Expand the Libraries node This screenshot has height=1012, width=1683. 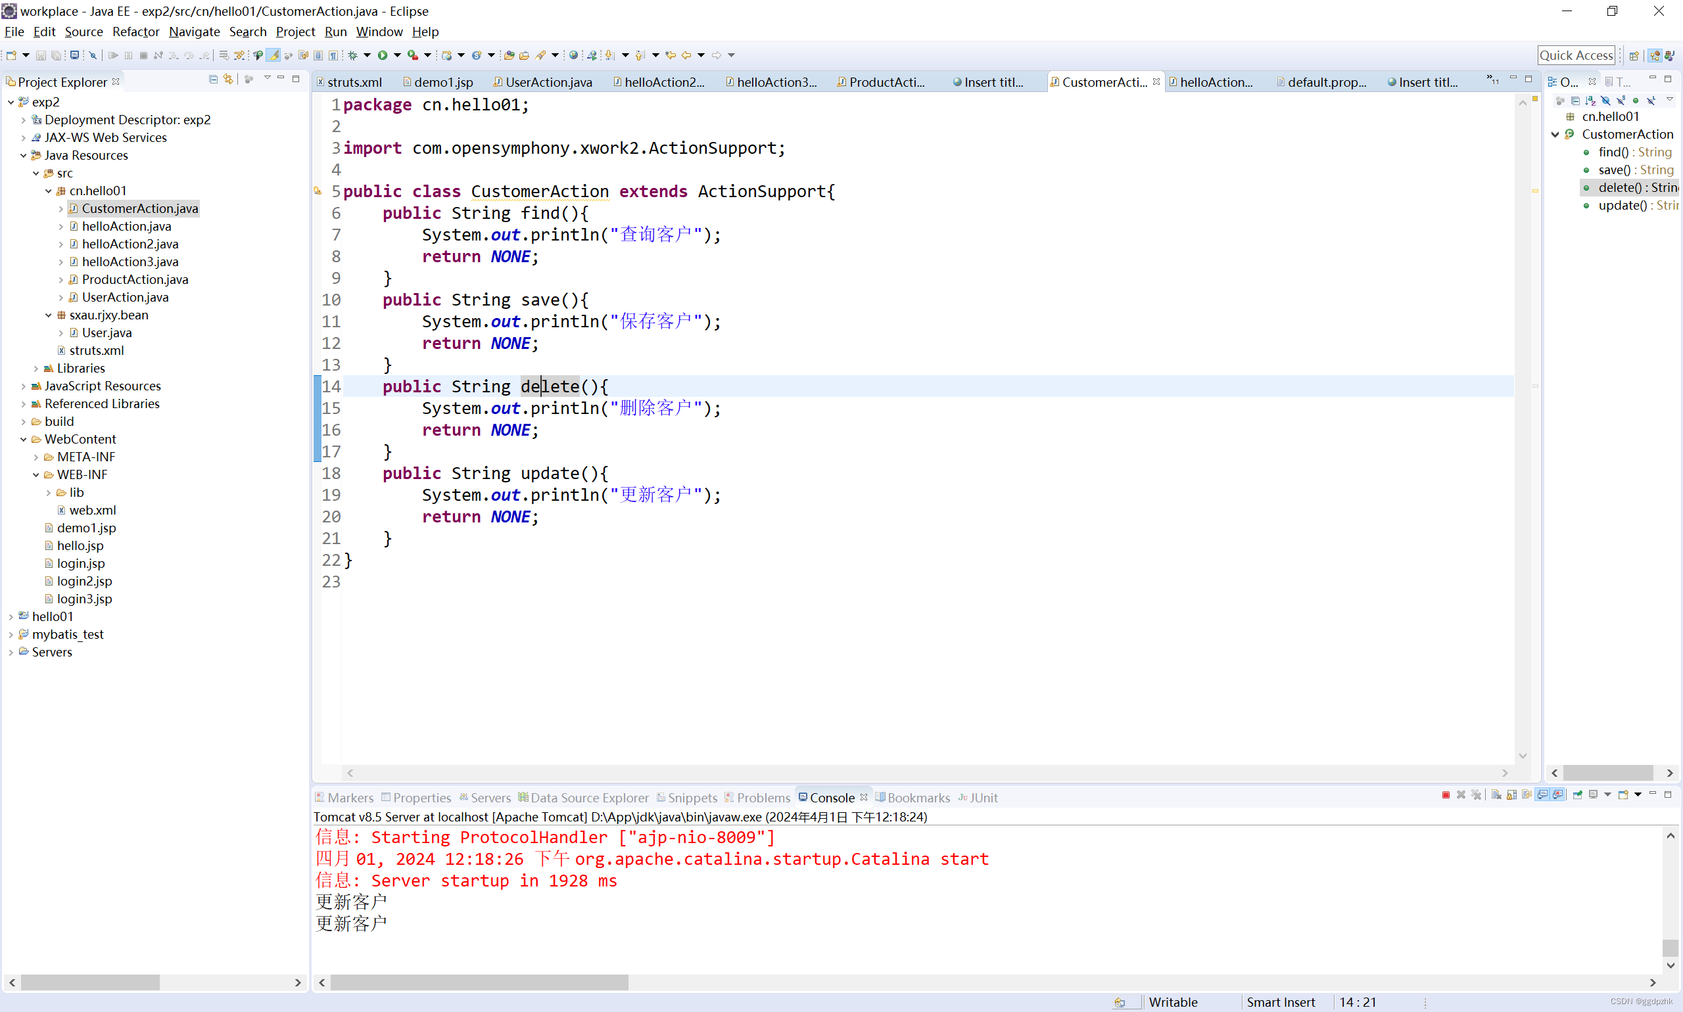(x=36, y=368)
